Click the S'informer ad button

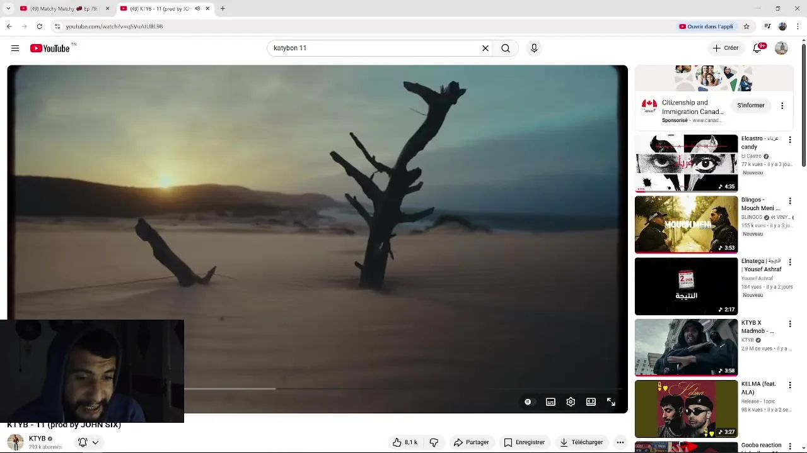(751, 106)
